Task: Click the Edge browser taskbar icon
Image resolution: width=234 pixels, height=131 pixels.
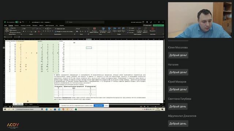Action: click(47, 109)
